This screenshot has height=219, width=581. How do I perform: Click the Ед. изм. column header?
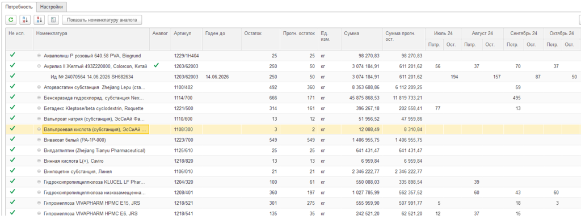pos(330,39)
